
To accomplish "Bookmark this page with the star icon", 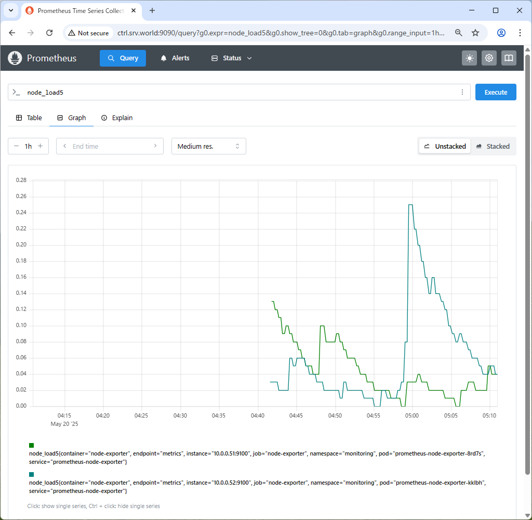I will (475, 33).
